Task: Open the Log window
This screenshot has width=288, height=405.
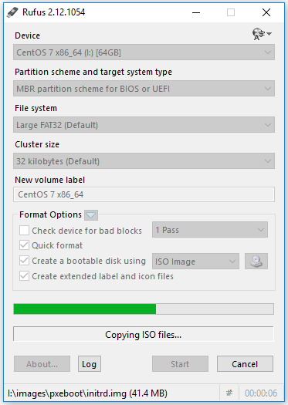Action: tap(90, 364)
